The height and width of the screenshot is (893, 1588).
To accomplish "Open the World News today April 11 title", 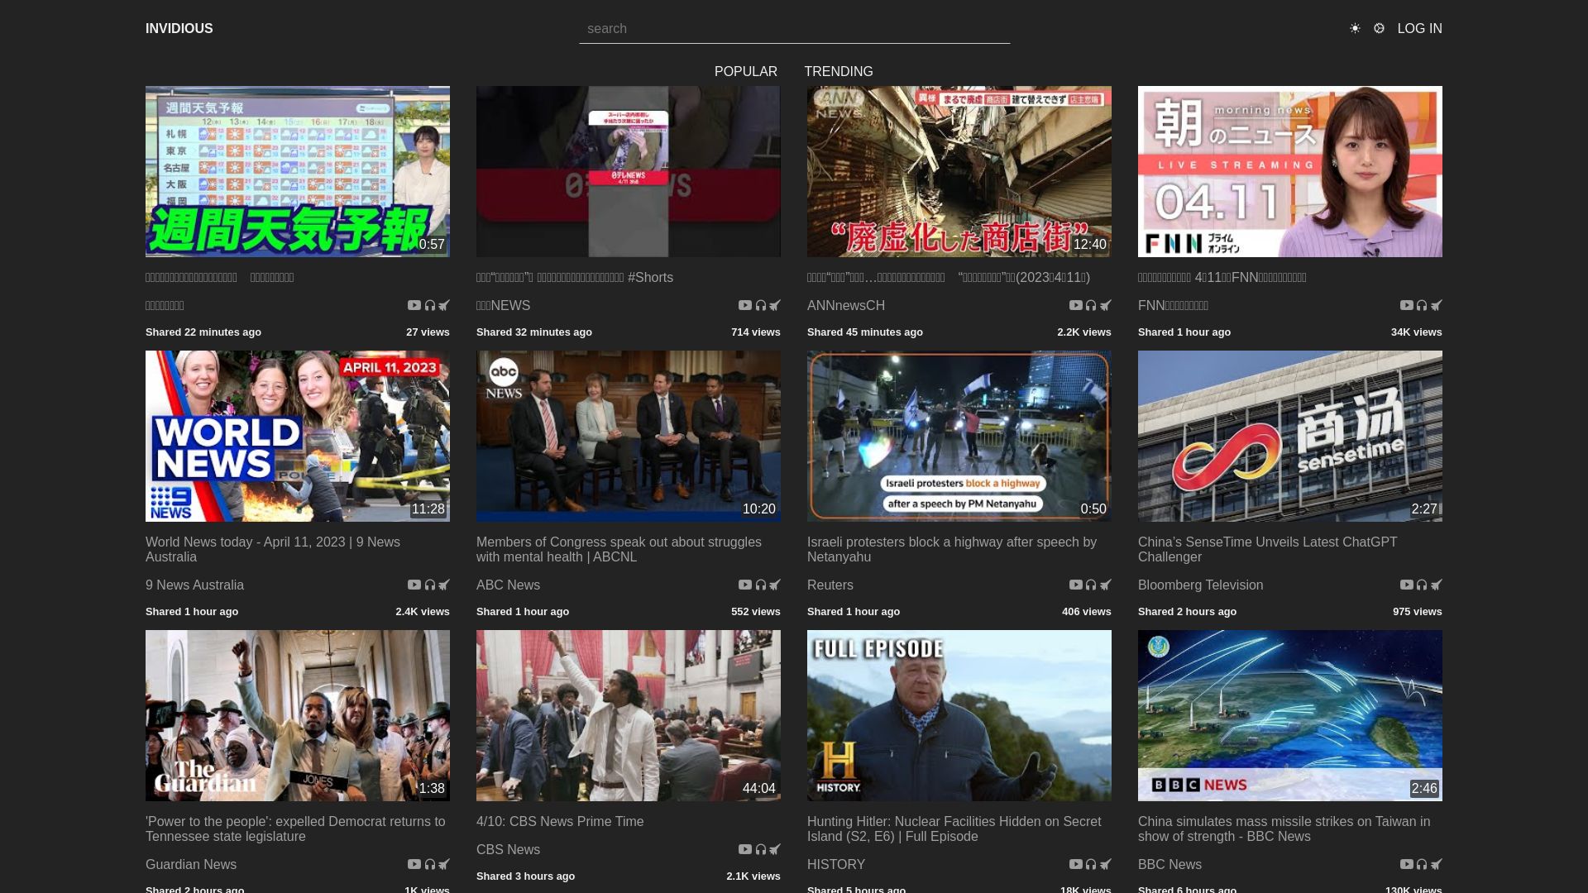I will 273,550.
